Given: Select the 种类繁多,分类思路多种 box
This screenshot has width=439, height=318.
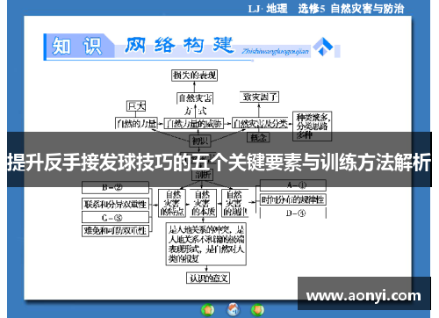Looking at the screenshot, I should click(x=313, y=126).
